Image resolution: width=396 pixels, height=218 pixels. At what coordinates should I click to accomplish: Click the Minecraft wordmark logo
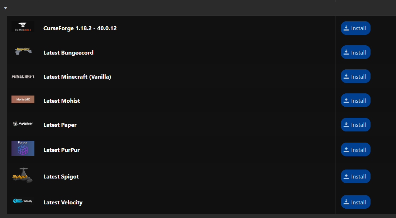coord(23,76)
